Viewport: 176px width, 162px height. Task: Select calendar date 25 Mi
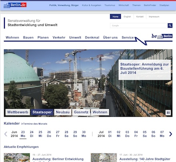click(40, 134)
